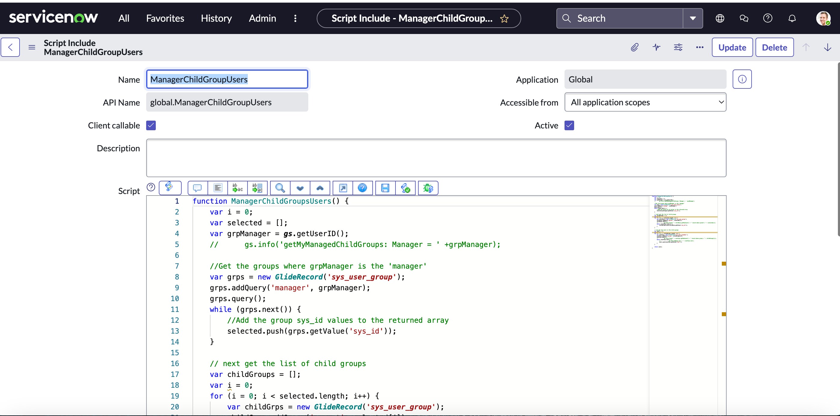Click the script syntax check icon
The image size is (840, 416).
[x=405, y=188]
